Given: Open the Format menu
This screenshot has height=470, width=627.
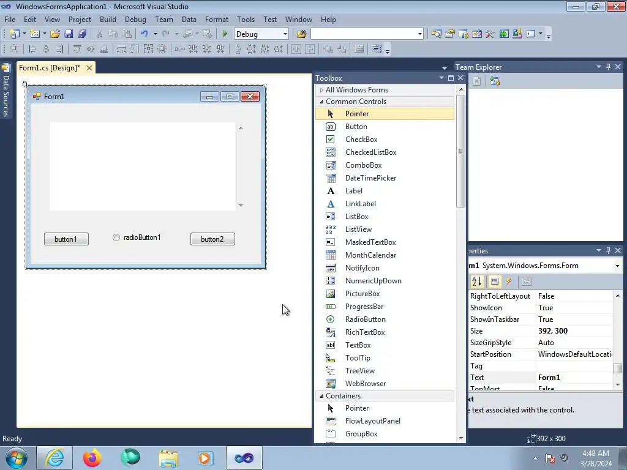Looking at the screenshot, I should 216,19.
